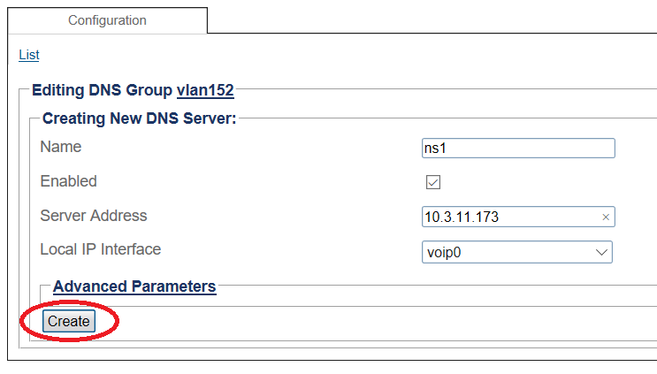The width and height of the screenshot is (657, 374).
Task: Uncheck the Enabled checkbox
Action: (432, 182)
